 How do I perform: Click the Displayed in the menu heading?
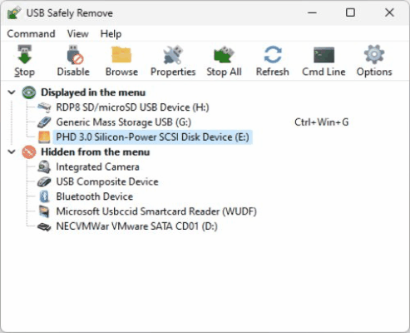click(93, 92)
